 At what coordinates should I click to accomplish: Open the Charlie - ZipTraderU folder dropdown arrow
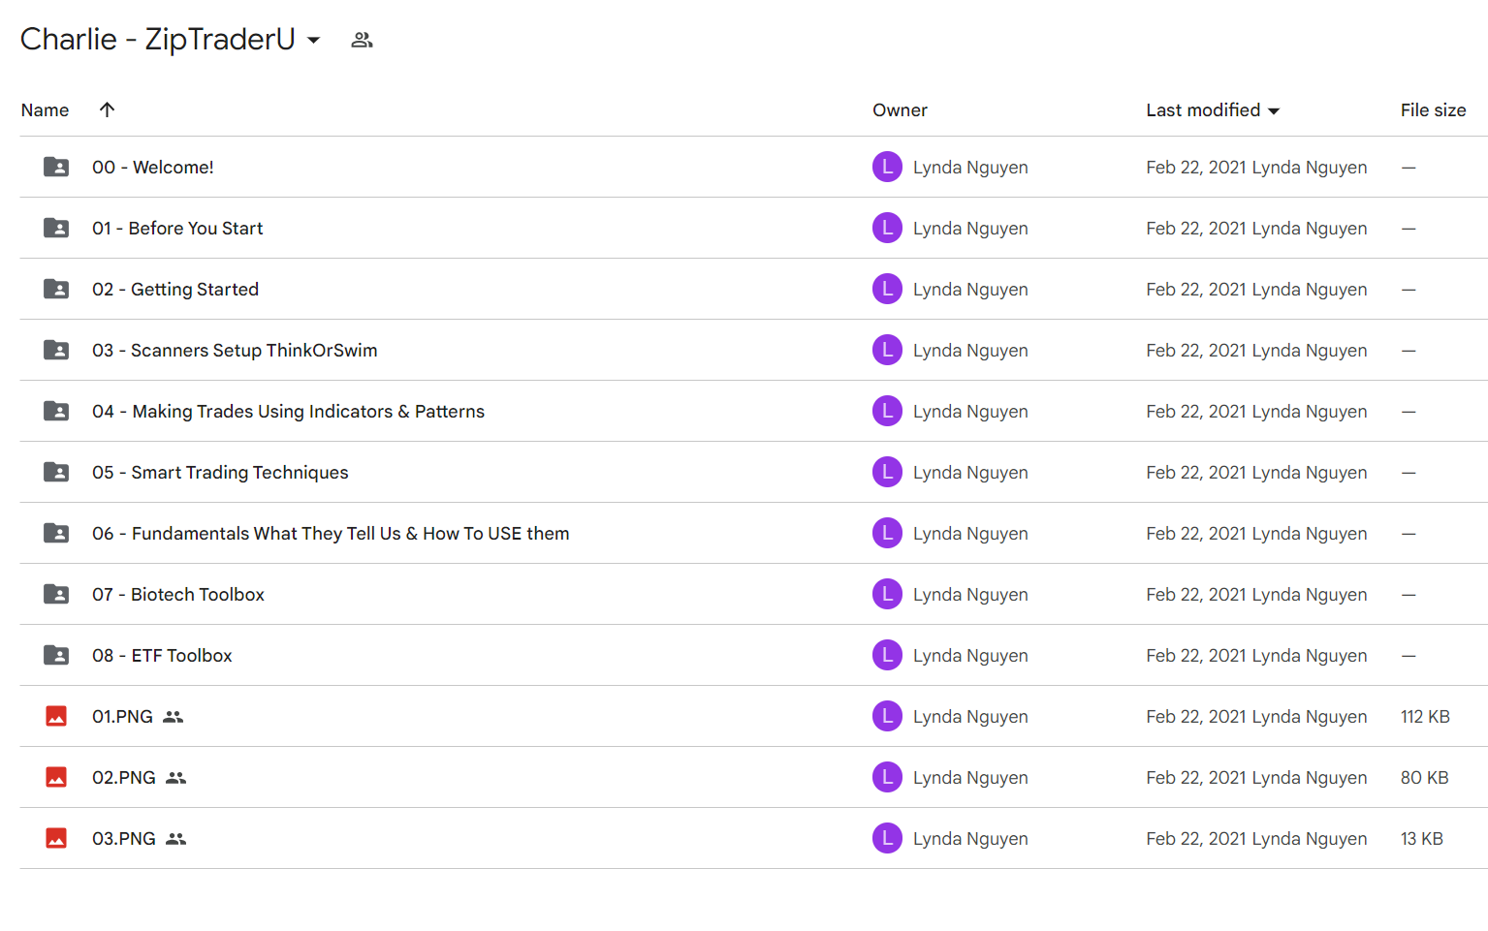pos(314,40)
